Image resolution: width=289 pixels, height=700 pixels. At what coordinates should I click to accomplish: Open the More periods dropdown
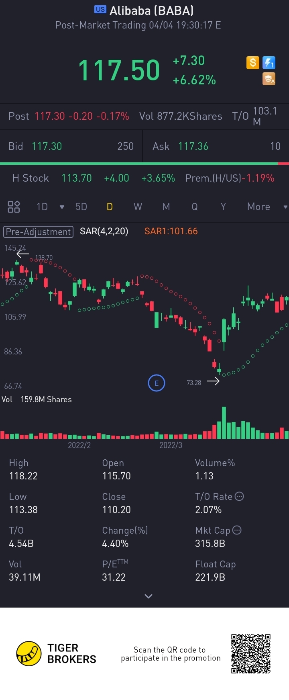pos(267,207)
